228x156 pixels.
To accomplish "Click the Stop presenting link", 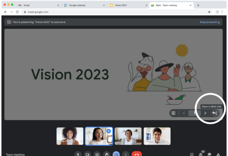I will pos(209,22).
